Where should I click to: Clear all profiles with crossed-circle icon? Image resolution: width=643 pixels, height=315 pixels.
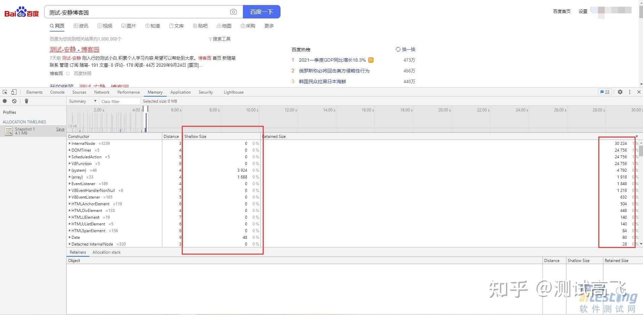14,101
